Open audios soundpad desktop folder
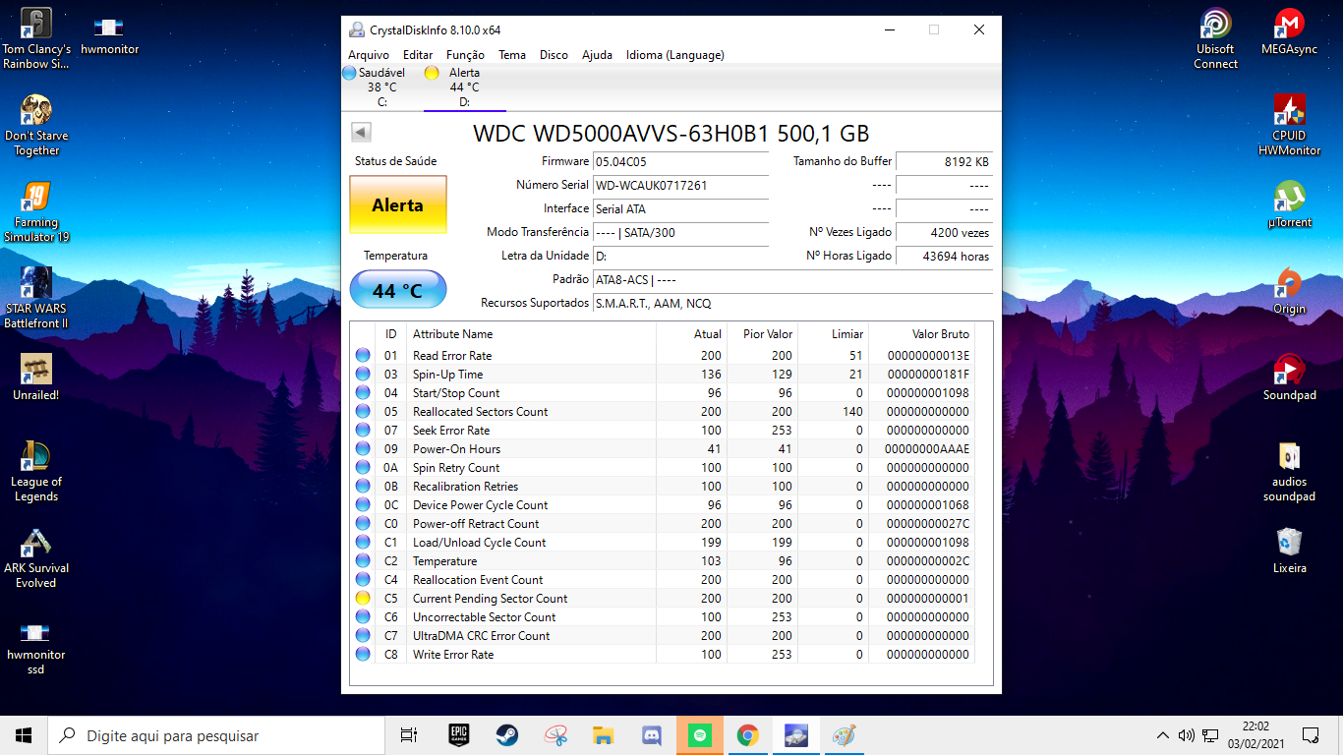The width and height of the screenshot is (1343, 755). [1289, 471]
